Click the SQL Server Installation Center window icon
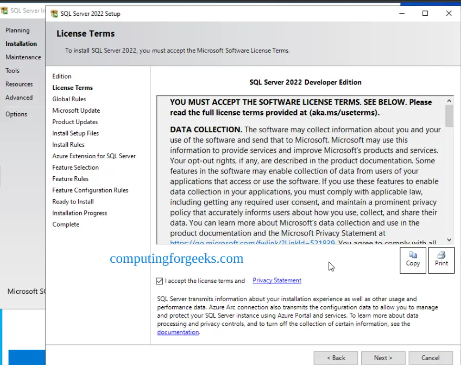The height and width of the screenshot is (365, 461). 4,11
